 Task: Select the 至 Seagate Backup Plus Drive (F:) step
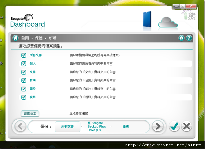tap(97, 126)
